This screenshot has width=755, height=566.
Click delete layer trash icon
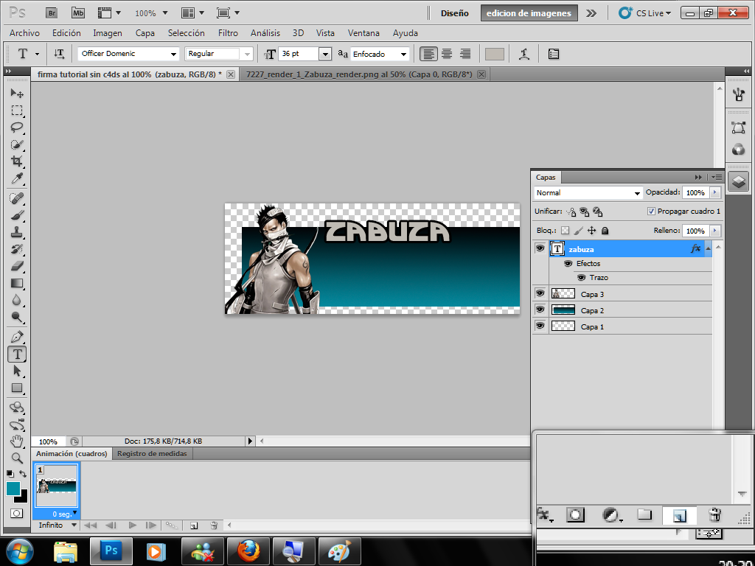(715, 515)
